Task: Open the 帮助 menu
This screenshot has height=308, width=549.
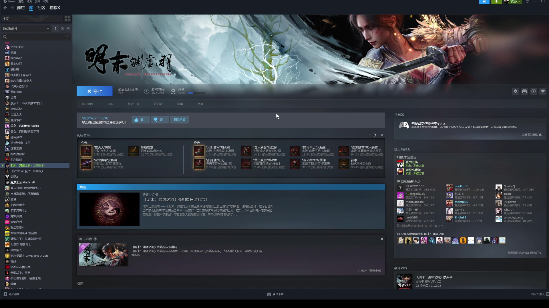Action: tap(46, 1)
